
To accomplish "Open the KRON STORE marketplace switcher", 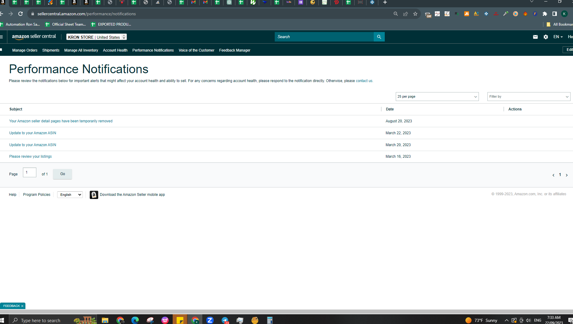I will click(97, 37).
